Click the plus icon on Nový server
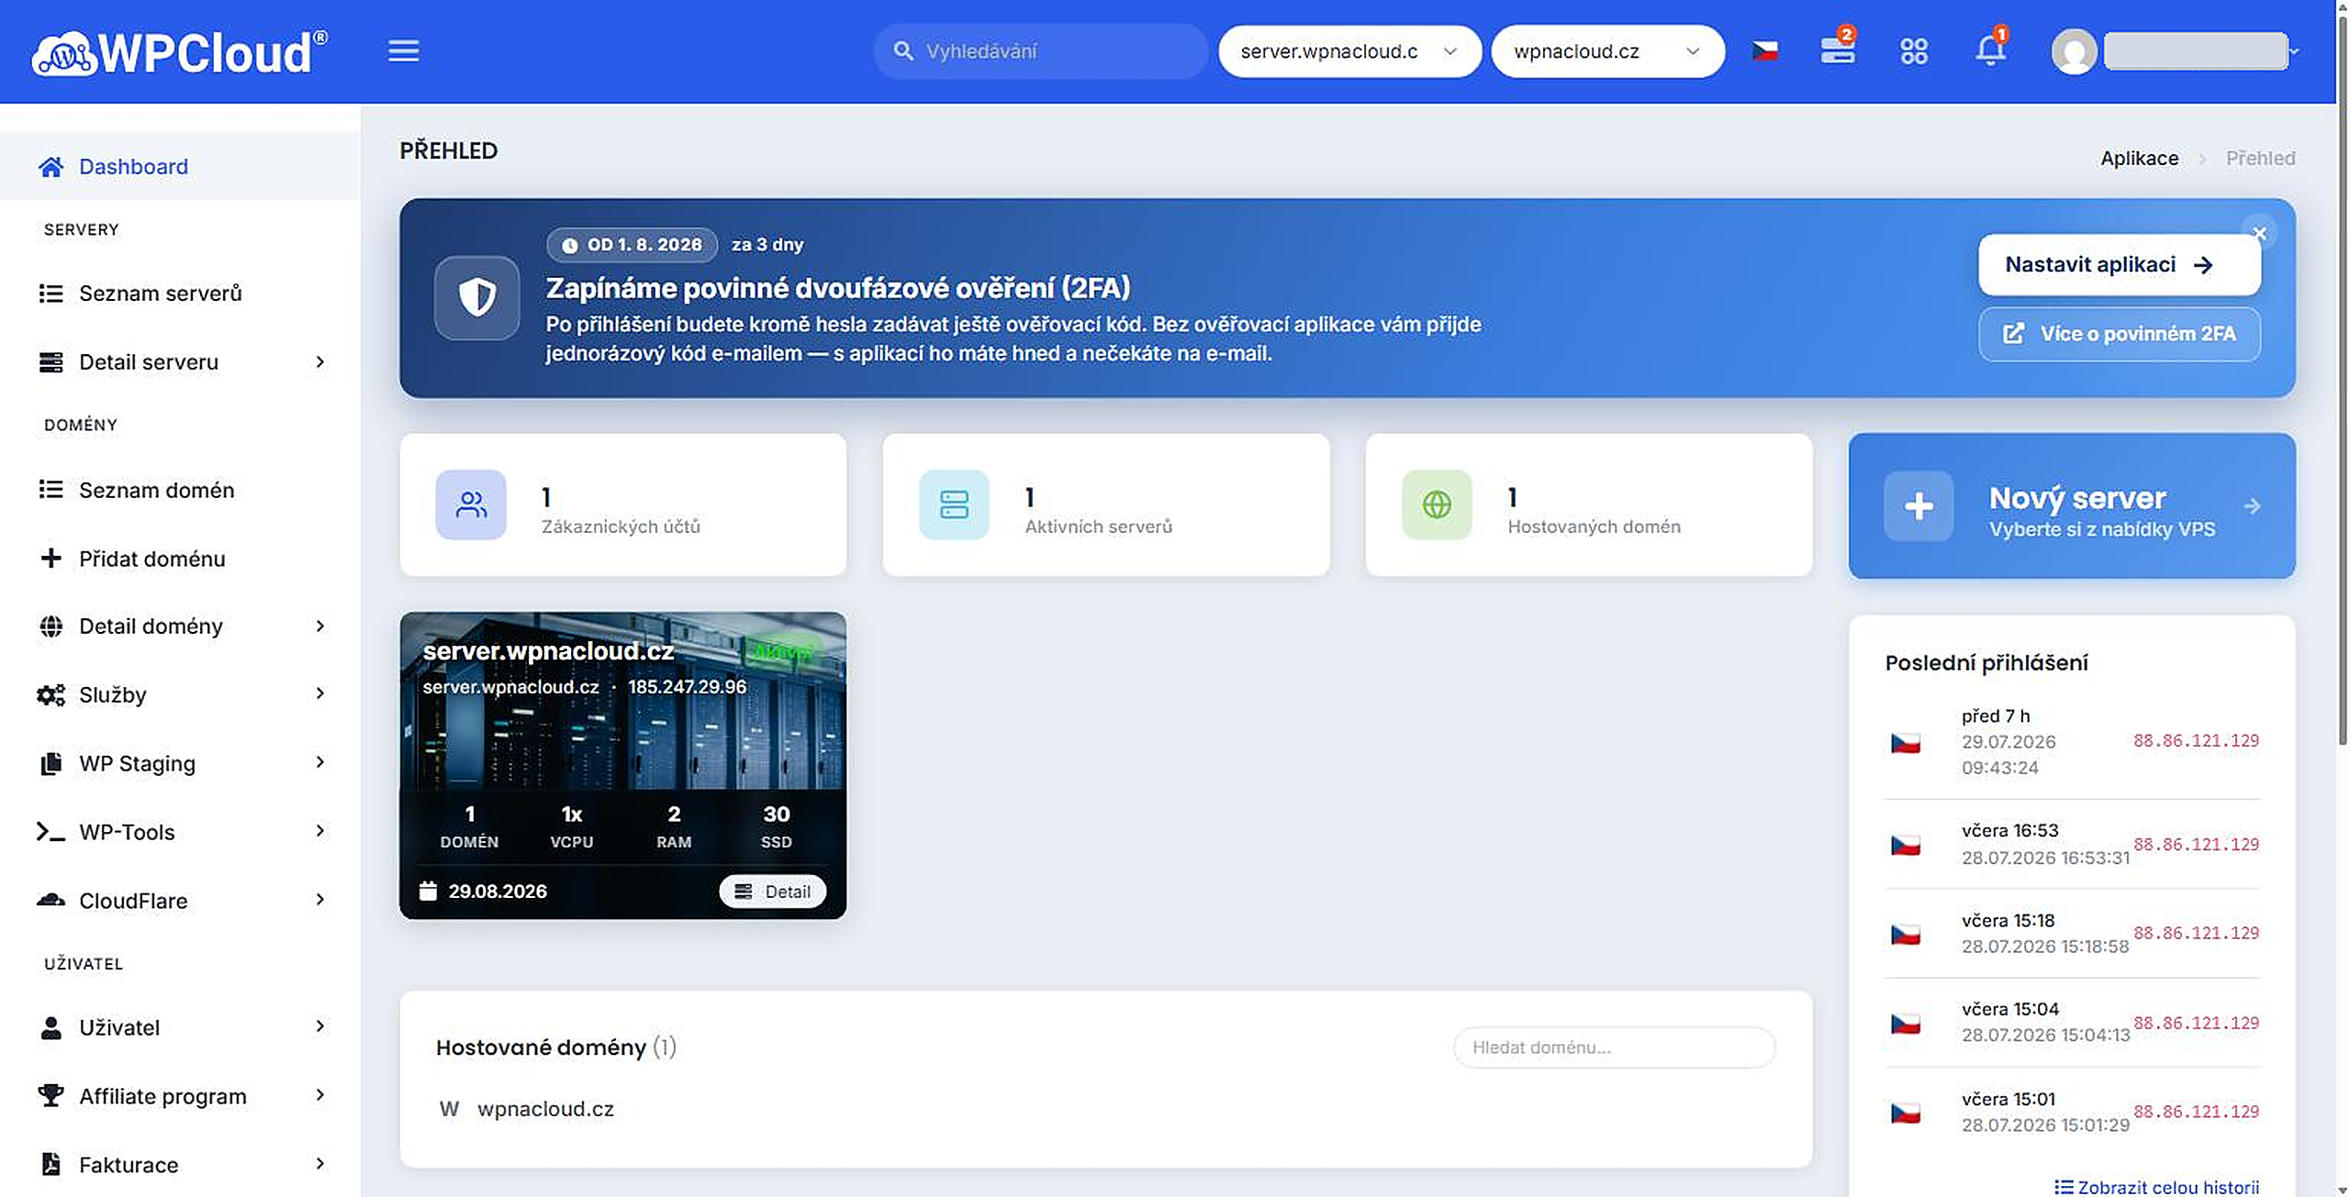The height and width of the screenshot is (1197, 2350). point(1919,505)
